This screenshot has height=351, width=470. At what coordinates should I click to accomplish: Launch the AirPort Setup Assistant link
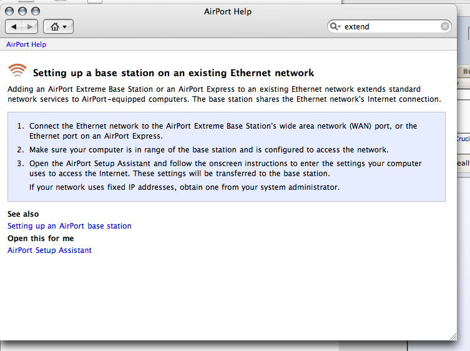pyautogui.click(x=49, y=250)
